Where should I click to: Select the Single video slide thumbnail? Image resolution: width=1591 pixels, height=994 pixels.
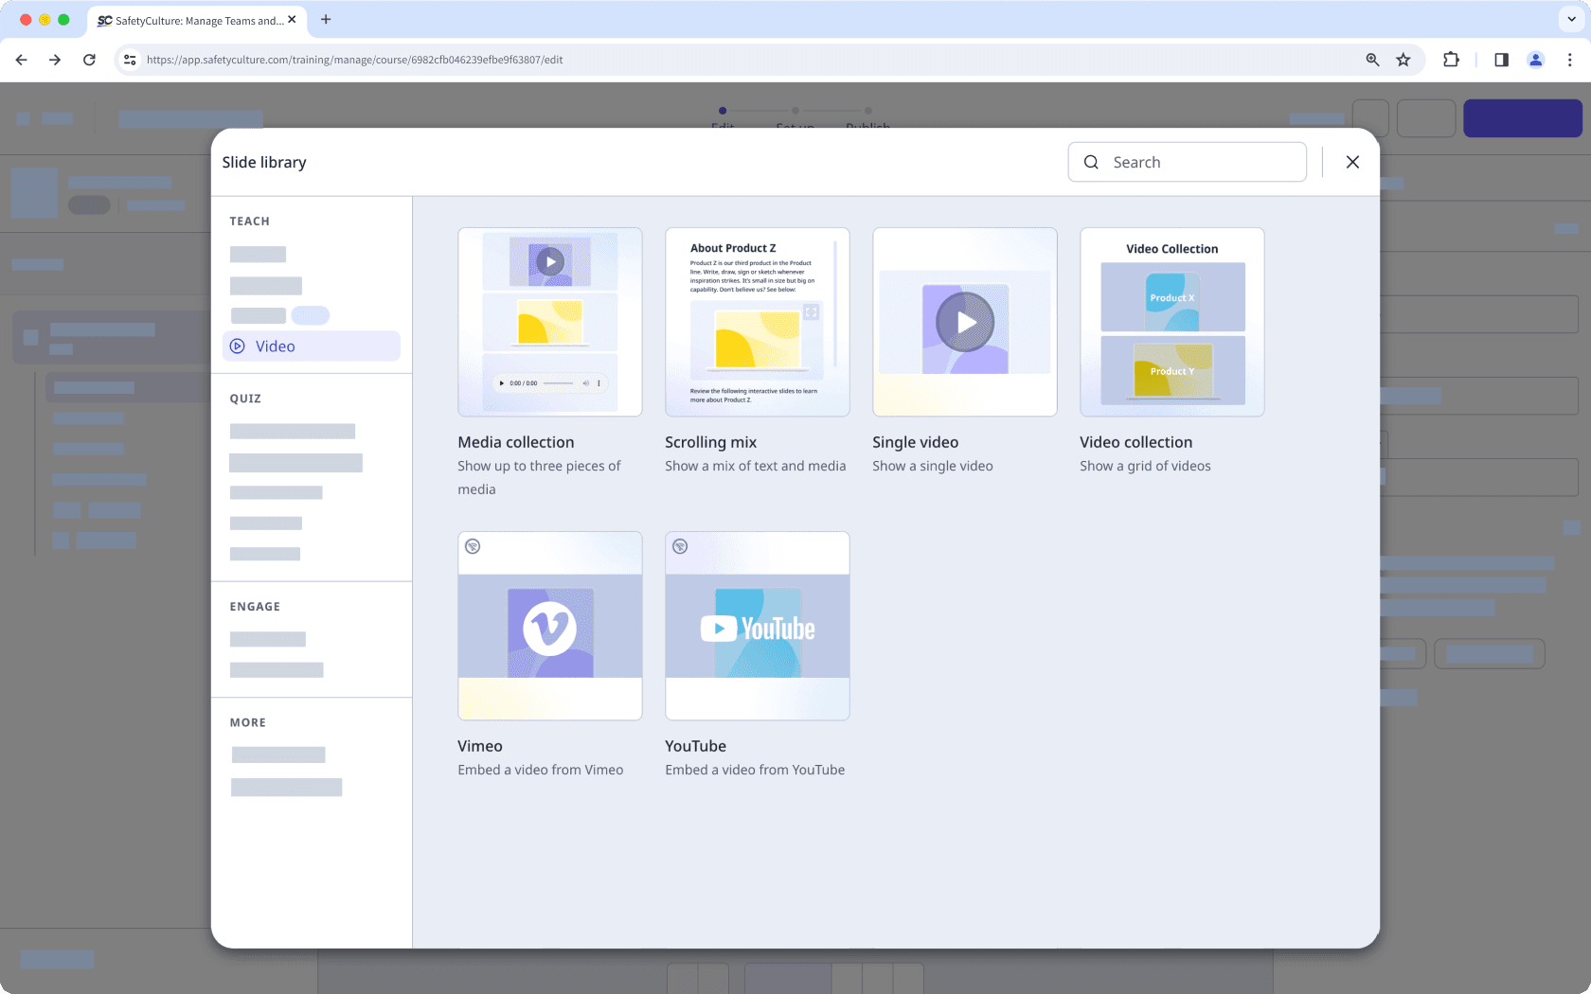964,322
